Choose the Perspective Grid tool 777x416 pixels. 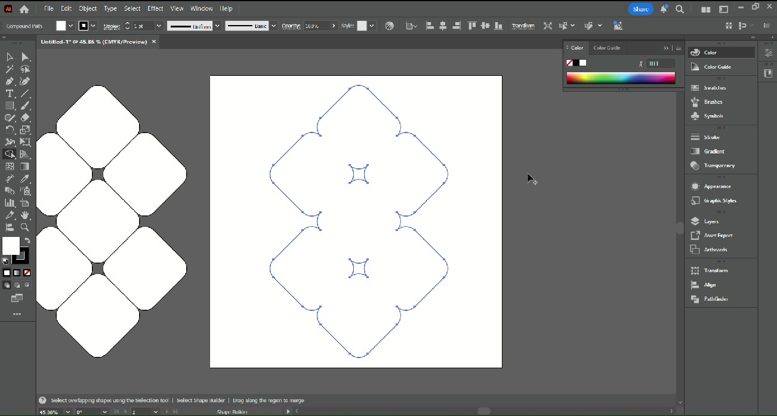pos(25,154)
